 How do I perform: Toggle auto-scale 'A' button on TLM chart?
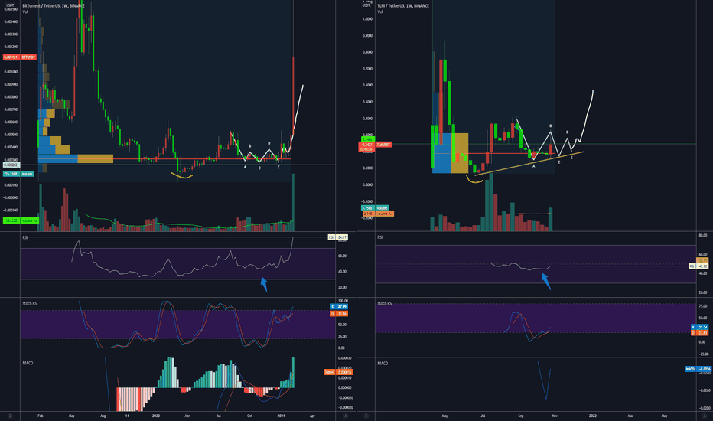(705, 416)
